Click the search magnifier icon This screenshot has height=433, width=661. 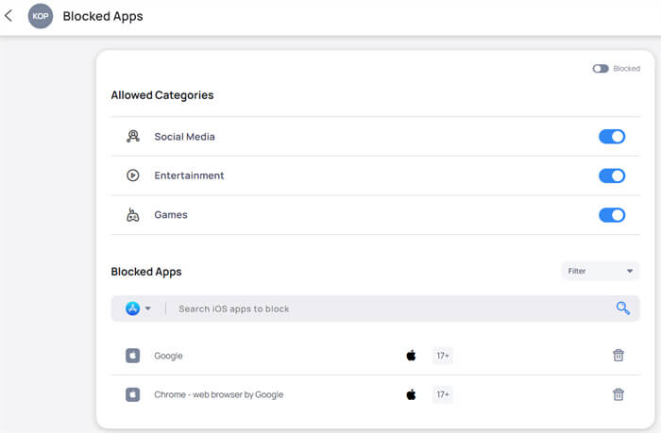coord(622,308)
